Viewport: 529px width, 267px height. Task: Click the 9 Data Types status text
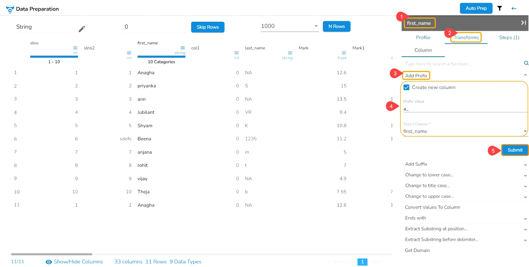185,262
